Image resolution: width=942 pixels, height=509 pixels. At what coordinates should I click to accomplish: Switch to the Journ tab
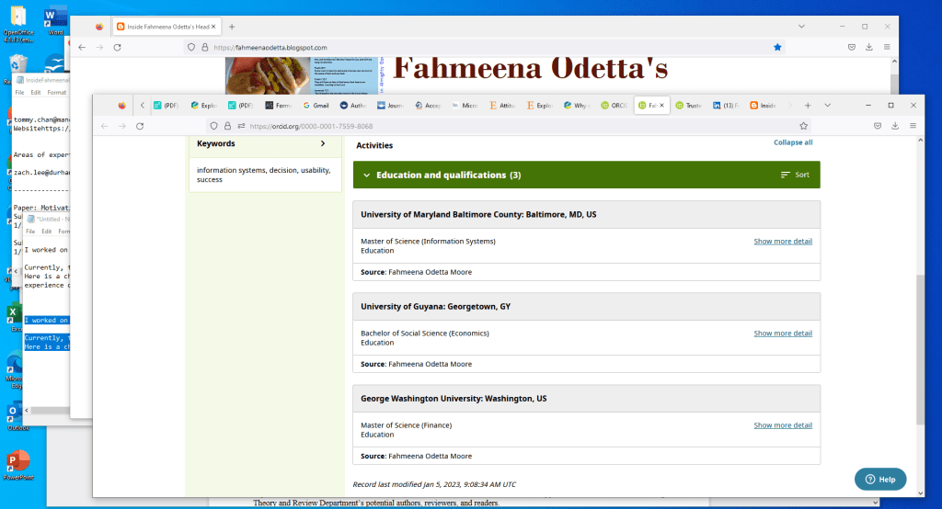390,106
